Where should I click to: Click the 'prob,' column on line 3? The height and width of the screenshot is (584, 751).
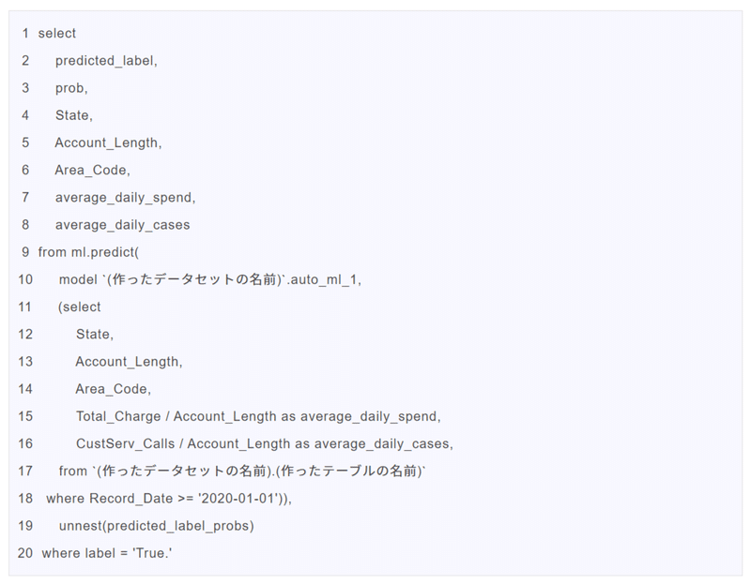(x=71, y=88)
